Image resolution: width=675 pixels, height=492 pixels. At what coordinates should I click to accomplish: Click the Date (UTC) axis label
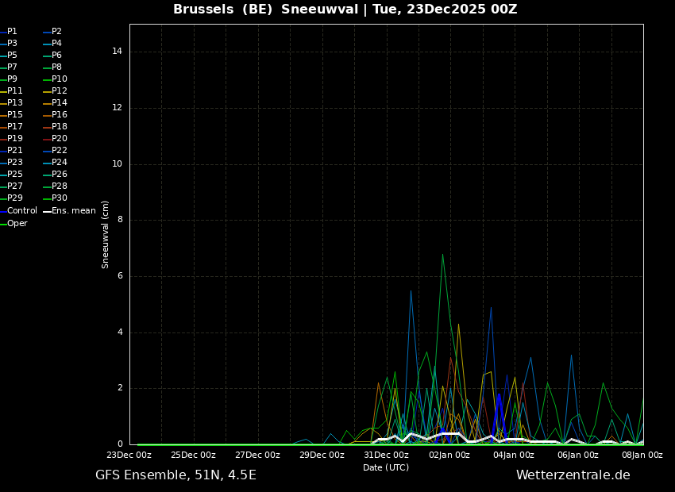386,467
